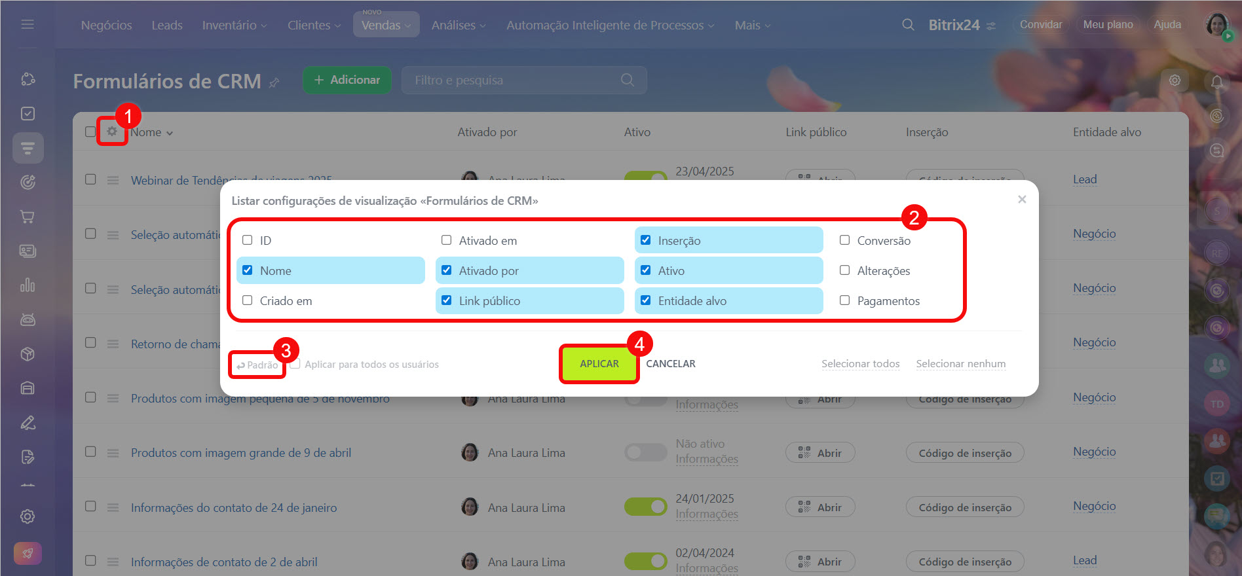Expand the Mais menu
The width and height of the screenshot is (1242, 576).
pos(752,25)
